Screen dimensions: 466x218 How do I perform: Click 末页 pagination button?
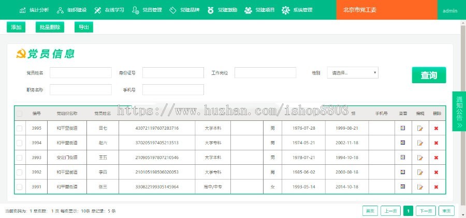pos(446,211)
